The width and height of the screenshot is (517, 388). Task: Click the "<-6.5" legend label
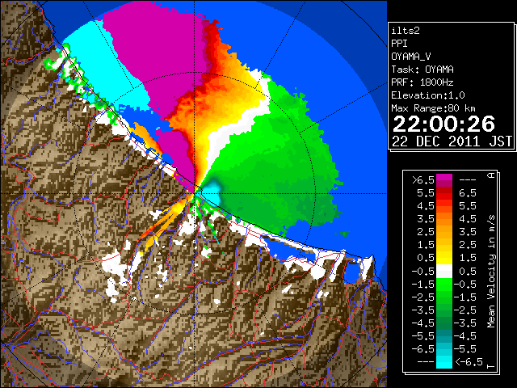[469, 362]
